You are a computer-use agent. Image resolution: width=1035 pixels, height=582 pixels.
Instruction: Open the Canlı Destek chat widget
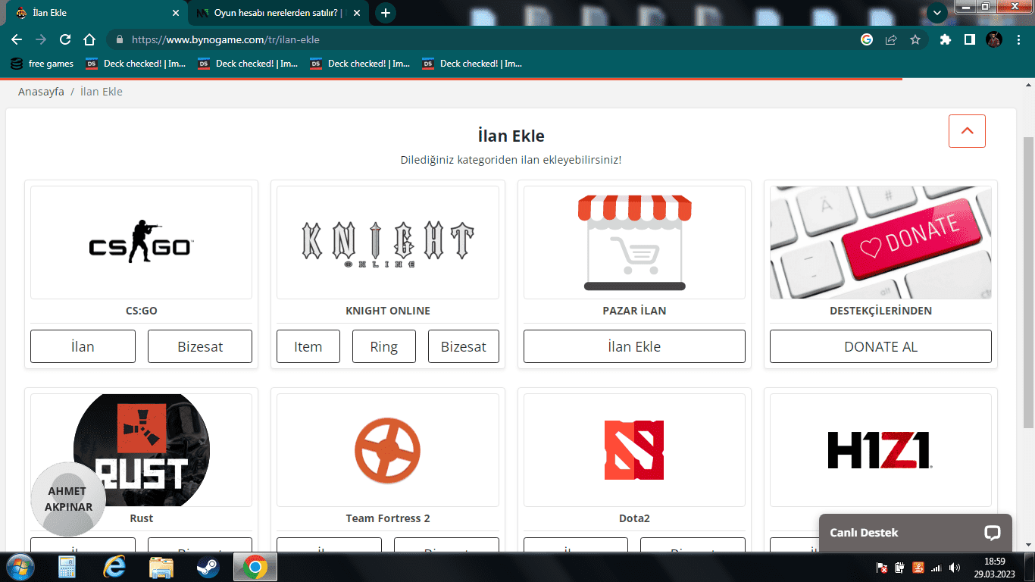915,533
